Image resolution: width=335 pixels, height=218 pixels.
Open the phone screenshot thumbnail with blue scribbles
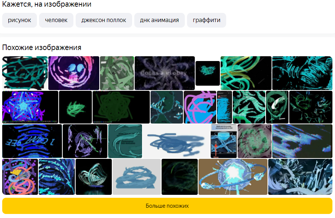[x=224, y=107]
